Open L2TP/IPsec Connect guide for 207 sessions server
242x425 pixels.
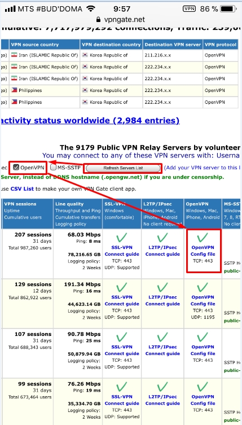click(162, 251)
